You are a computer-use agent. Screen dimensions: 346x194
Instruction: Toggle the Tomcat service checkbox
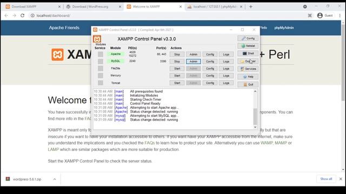(101, 82)
